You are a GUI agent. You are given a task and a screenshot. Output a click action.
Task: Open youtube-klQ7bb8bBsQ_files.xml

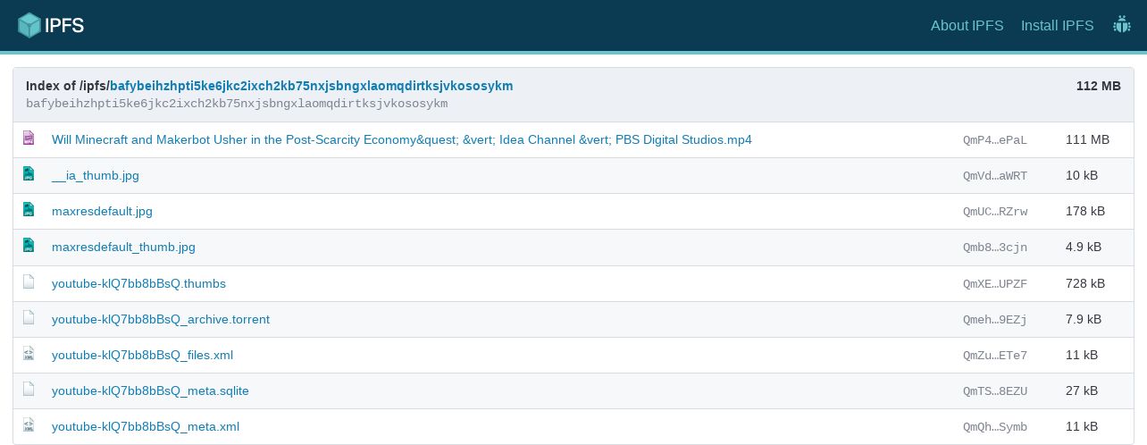pyautogui.click(x=142, y=355)
